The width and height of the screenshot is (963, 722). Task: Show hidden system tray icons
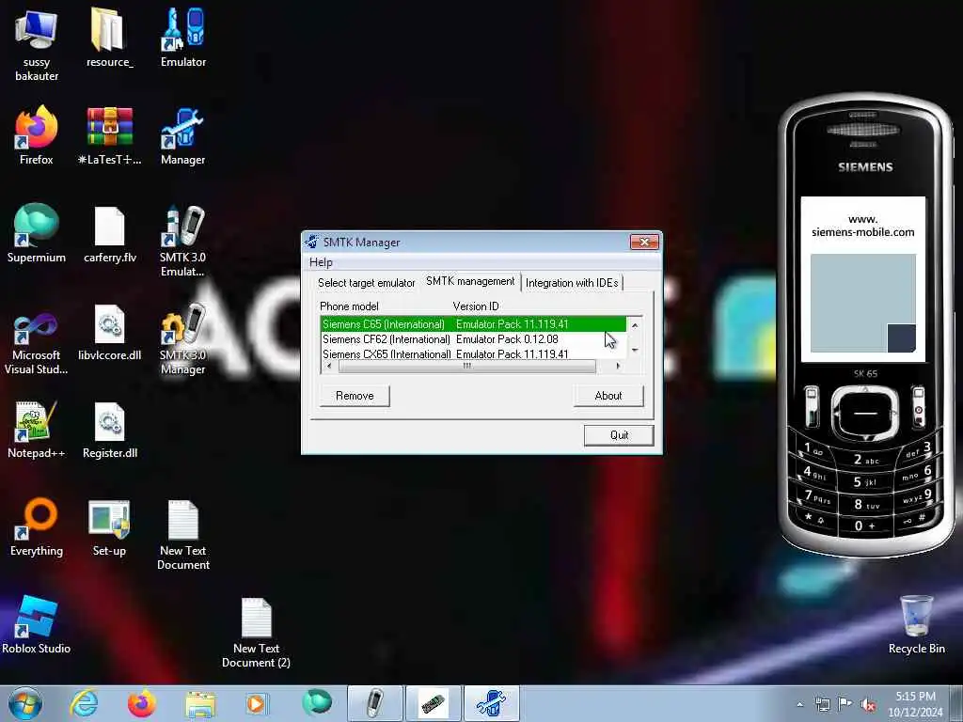click(799, 705)
